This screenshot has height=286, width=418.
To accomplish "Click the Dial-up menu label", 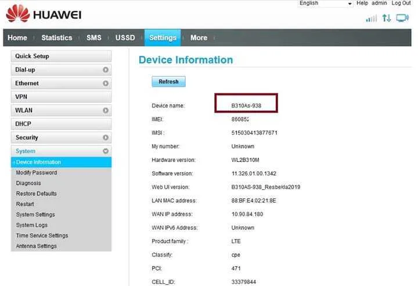I will 25,70.
